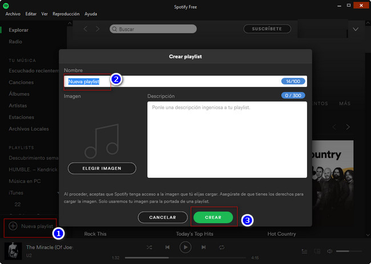
Task: Click the green CREAR button
Action: pyautogui.click(x=213, y=217)
